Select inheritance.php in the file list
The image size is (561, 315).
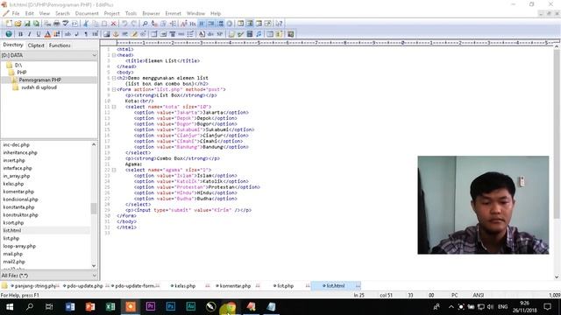coord(20,152)
